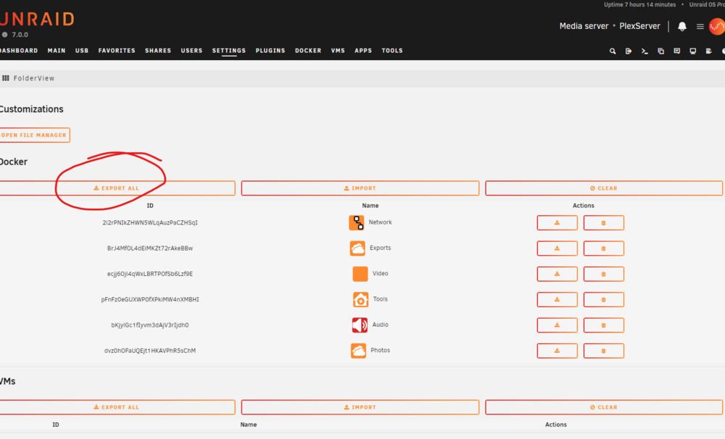The height and width of the screenshot is (439, 725).
Task: Export the Photos folder
Action: [557, 351]
